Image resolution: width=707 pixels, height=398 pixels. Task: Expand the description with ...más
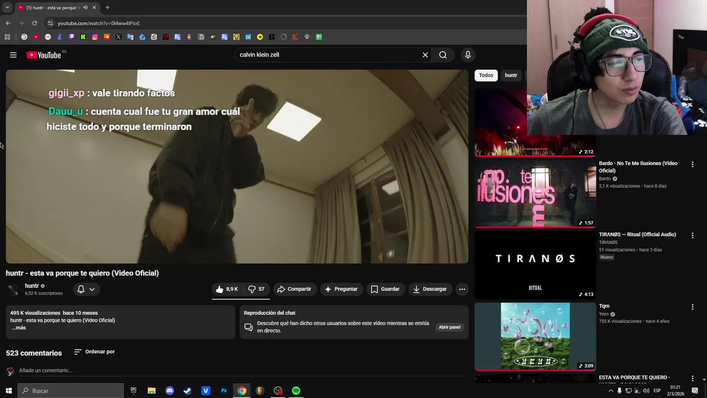[x=19, y=328]
